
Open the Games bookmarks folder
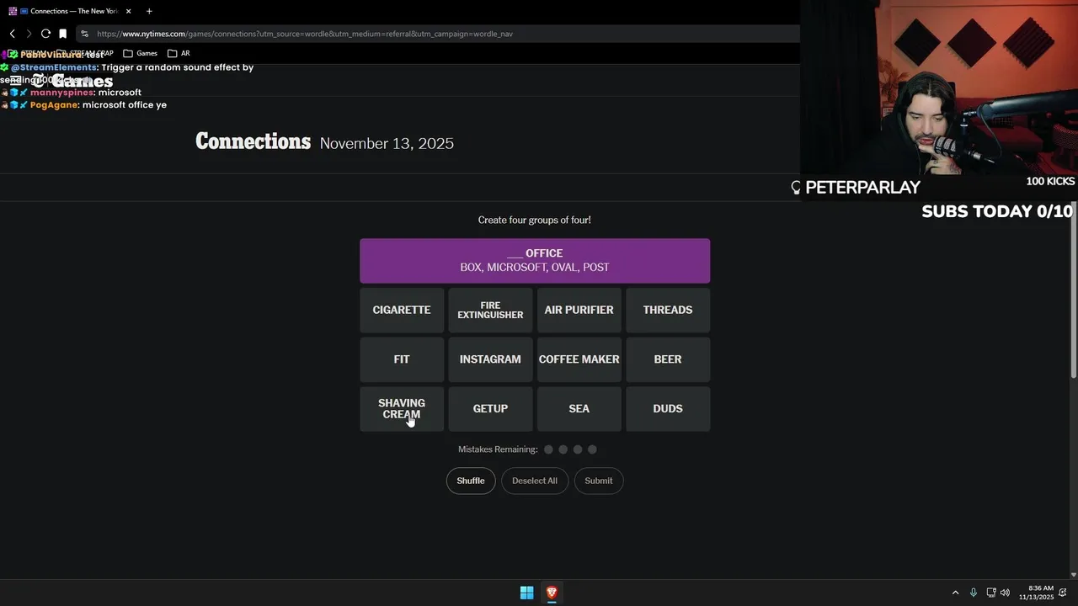(x=141, y=53)
